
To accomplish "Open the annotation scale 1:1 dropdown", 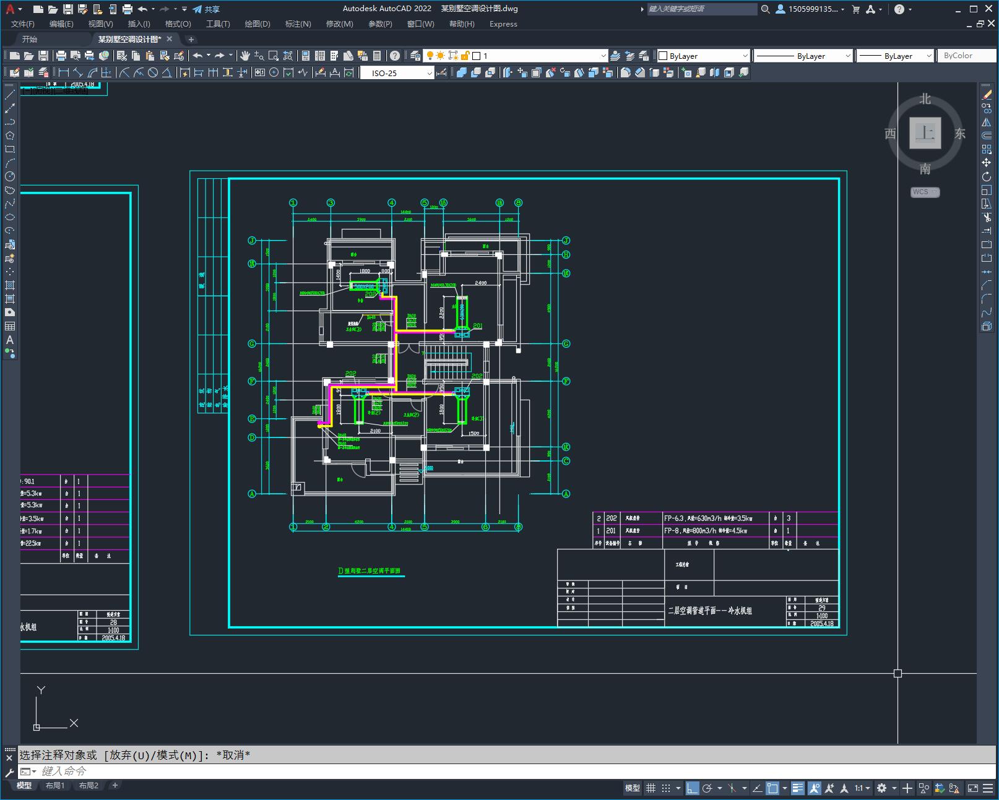I will click(x=863, y=788).
